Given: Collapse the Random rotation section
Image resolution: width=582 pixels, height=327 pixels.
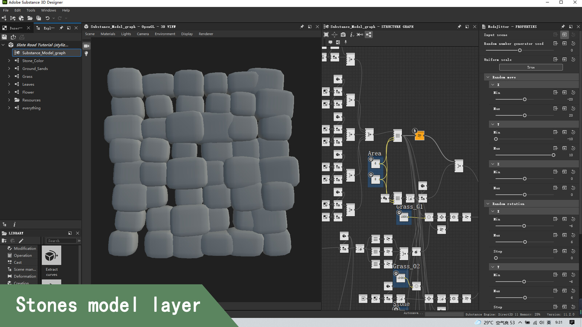Looking at the screenshot, I should [x=488, y=204].
